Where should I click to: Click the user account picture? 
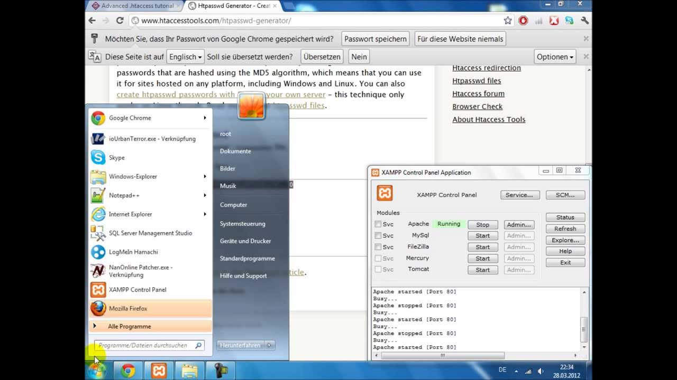251,106
